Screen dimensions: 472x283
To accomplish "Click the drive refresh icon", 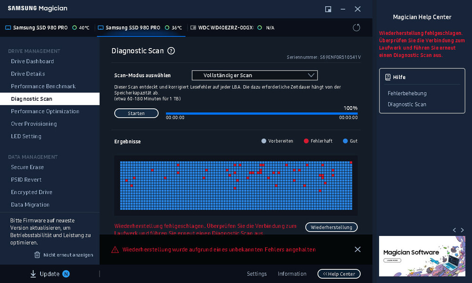I will (357, 27).
